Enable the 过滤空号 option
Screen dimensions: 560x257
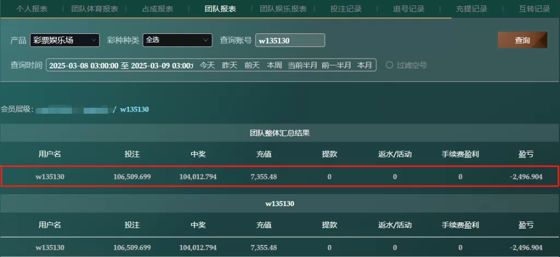click(x=389, y=65)
